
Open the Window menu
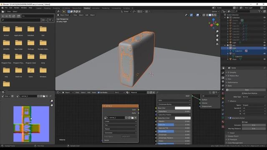(24, 8)
